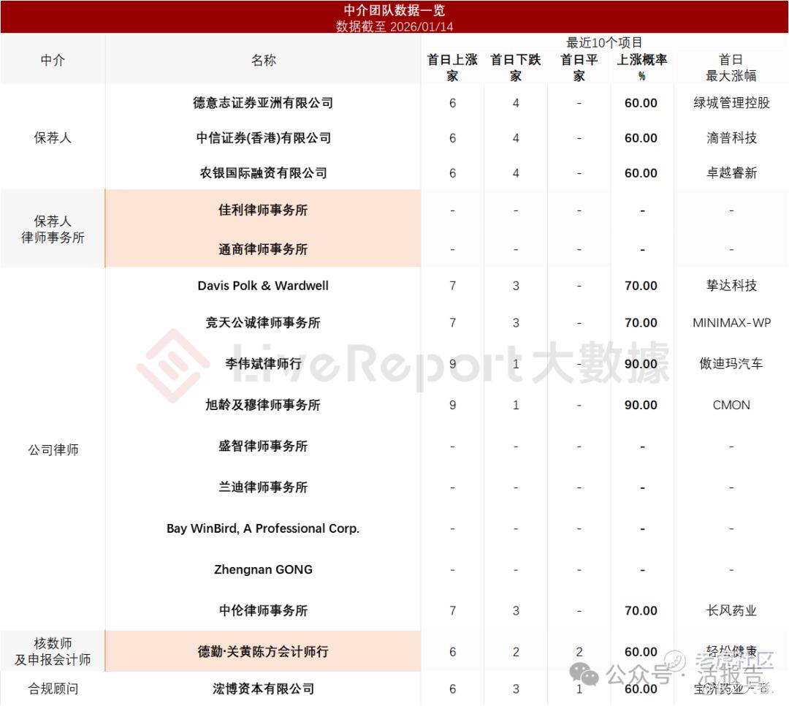Click '傲迪玛汽车' in the last column

731,363
